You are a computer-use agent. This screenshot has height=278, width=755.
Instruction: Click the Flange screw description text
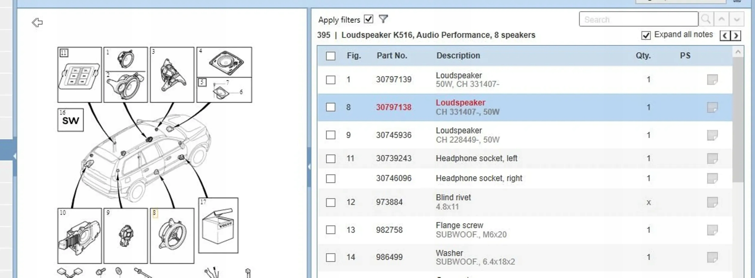(459, 225)
